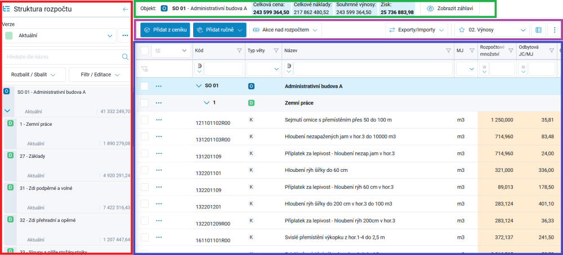Click the MJ column filter icon
Viewport: 563px width, 255px height.
click(x=471, y=51)
